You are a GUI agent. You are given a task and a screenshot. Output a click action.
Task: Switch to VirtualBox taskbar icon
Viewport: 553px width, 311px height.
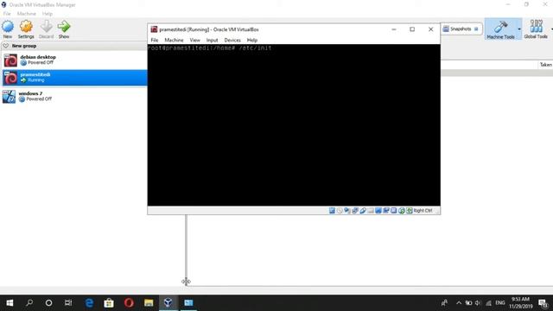[168, 303]
